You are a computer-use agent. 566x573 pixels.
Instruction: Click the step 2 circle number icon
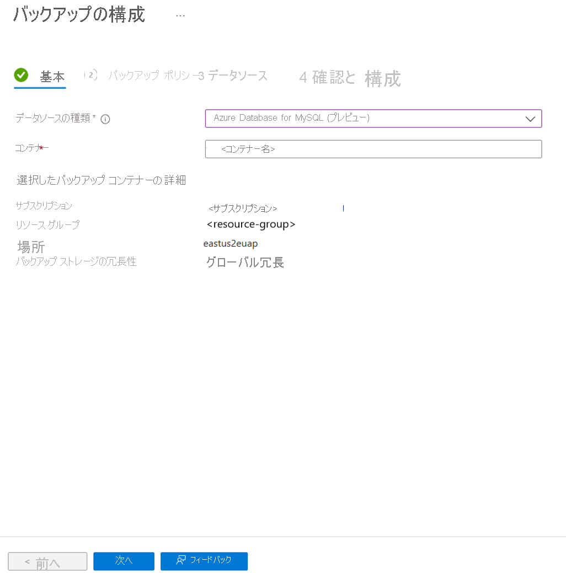pos(91,76)
